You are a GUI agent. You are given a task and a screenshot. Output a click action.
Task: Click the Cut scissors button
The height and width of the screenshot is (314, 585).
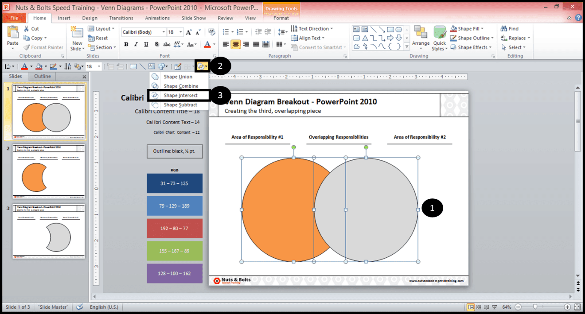[x=31, y=29]
